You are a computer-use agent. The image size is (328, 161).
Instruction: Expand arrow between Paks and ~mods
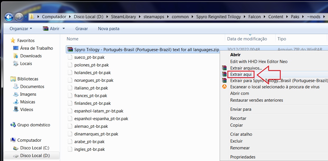(x=303, y=17)
